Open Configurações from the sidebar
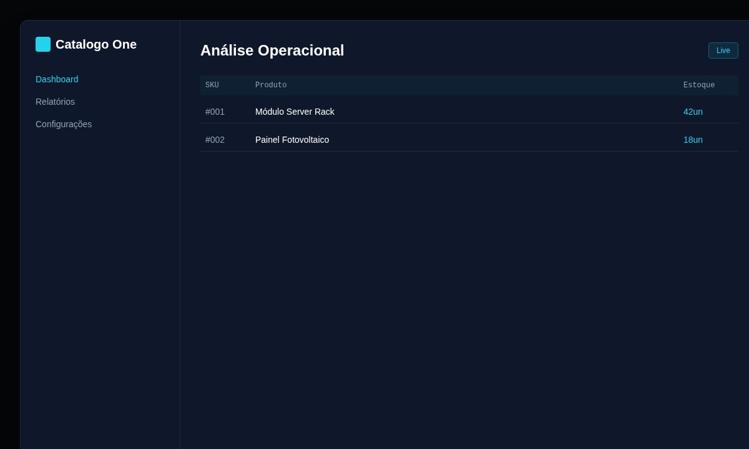This screenshot has height=449, width=749. pyautogui.click(x=64, y=124)
